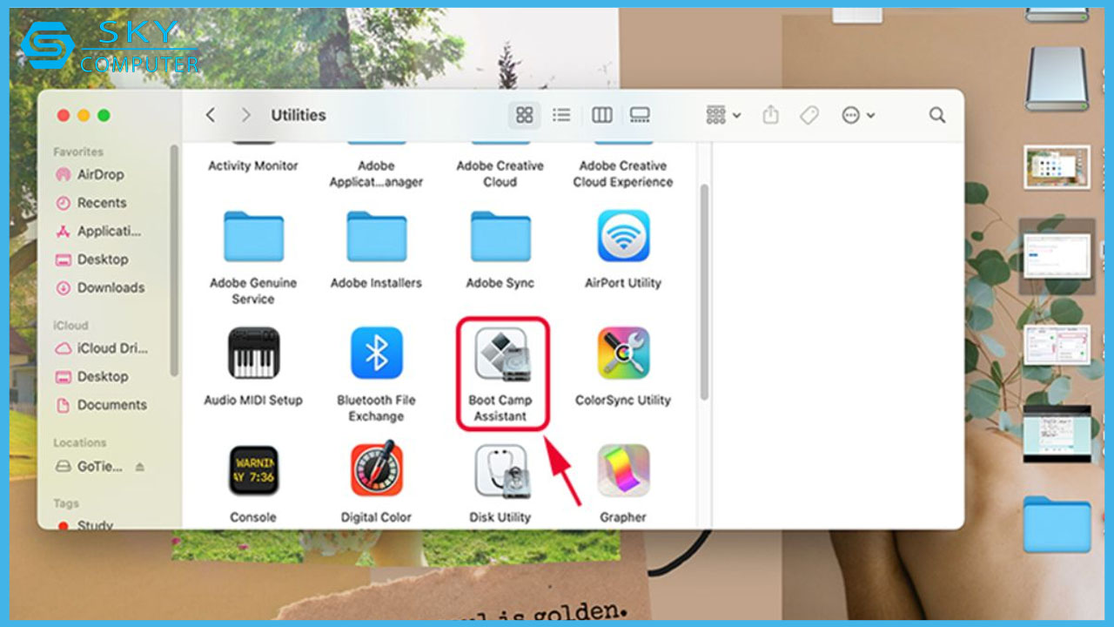
Task: Click the Edit Tags toolbar icon
Action: pos(809,115)
